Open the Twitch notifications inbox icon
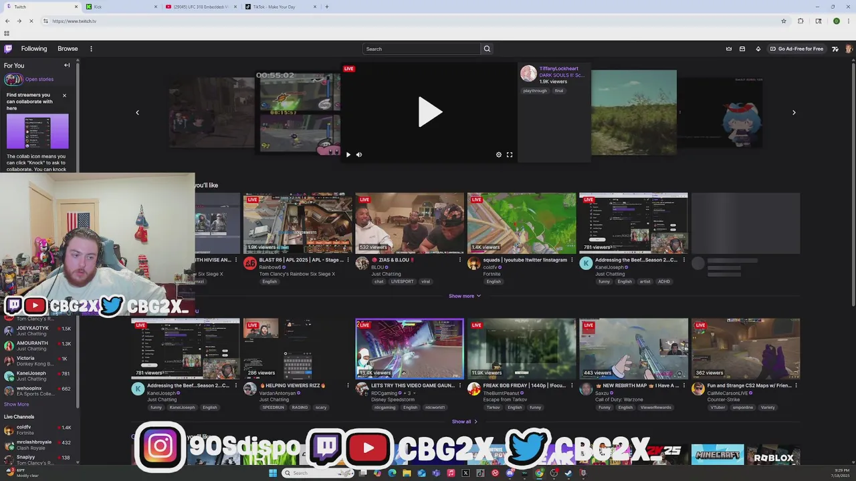This screenshot has height=481, width=856. 742,49
